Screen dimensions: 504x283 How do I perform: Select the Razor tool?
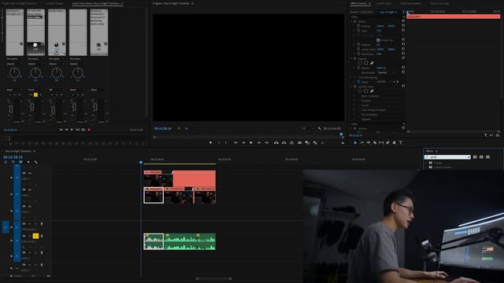pos(375,143)
